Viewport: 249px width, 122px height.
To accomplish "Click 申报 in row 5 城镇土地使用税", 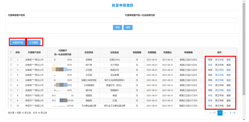I will 210,80.
